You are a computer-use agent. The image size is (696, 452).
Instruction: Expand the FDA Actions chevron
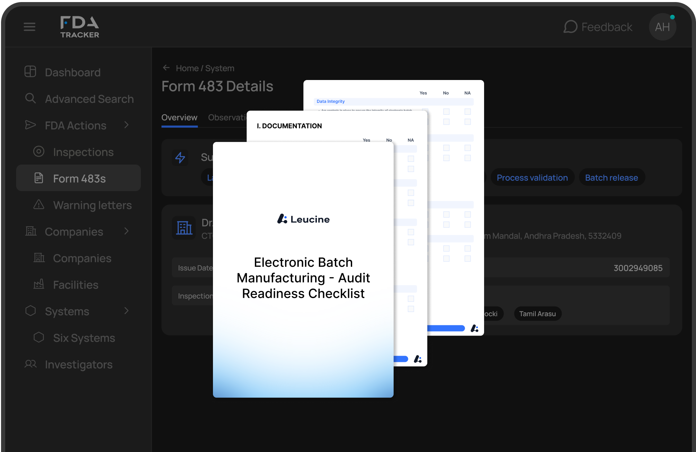click(126, 125)
